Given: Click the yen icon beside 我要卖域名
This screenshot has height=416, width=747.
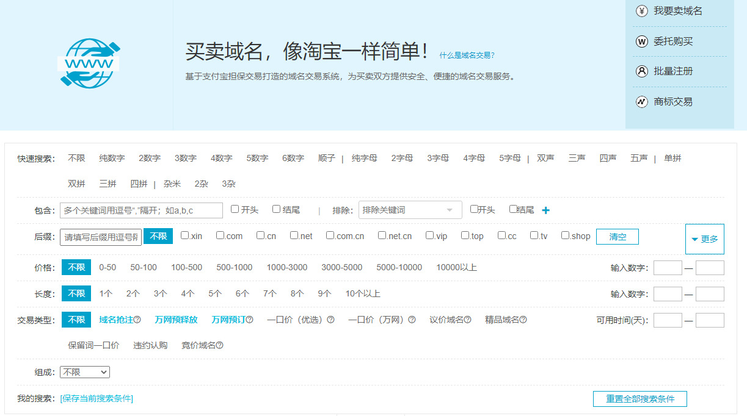Looking at the screenshot, I should pos(641,11).
